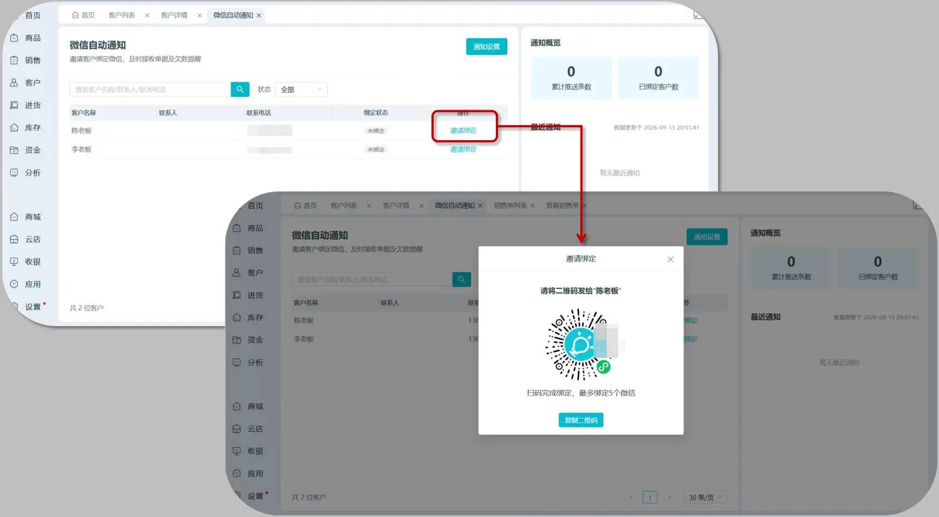Open 库存 icon in the upper window sidebar

[14, 127]
